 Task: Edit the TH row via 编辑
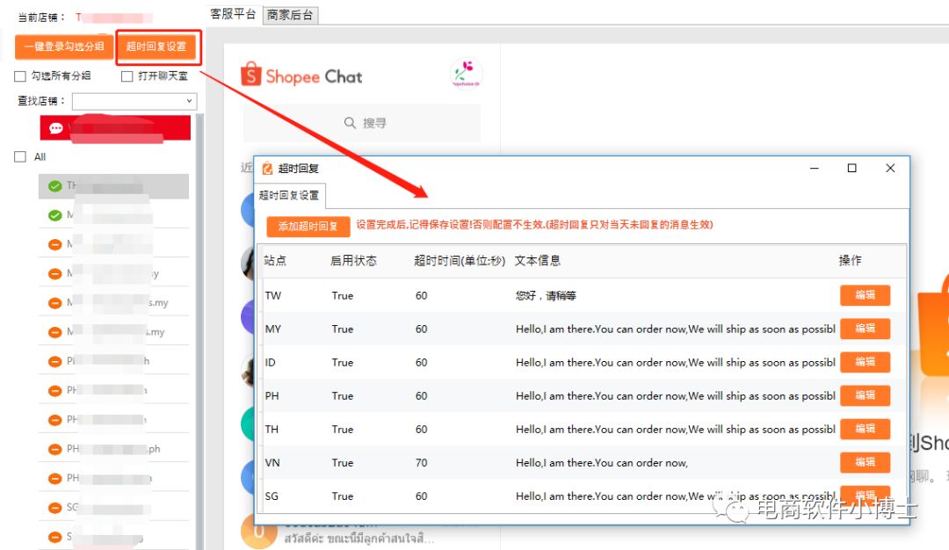pyautogui.click(x=865, y=429)
